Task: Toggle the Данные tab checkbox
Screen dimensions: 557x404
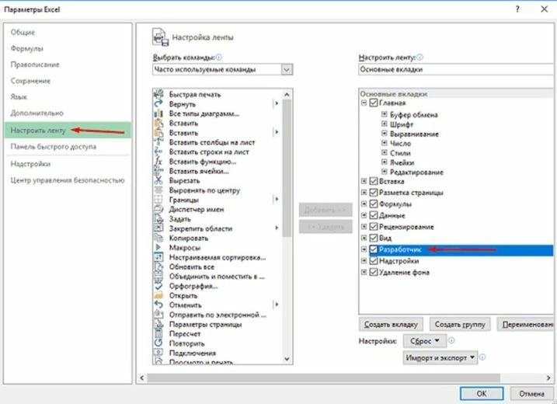Action: (374, 215)
